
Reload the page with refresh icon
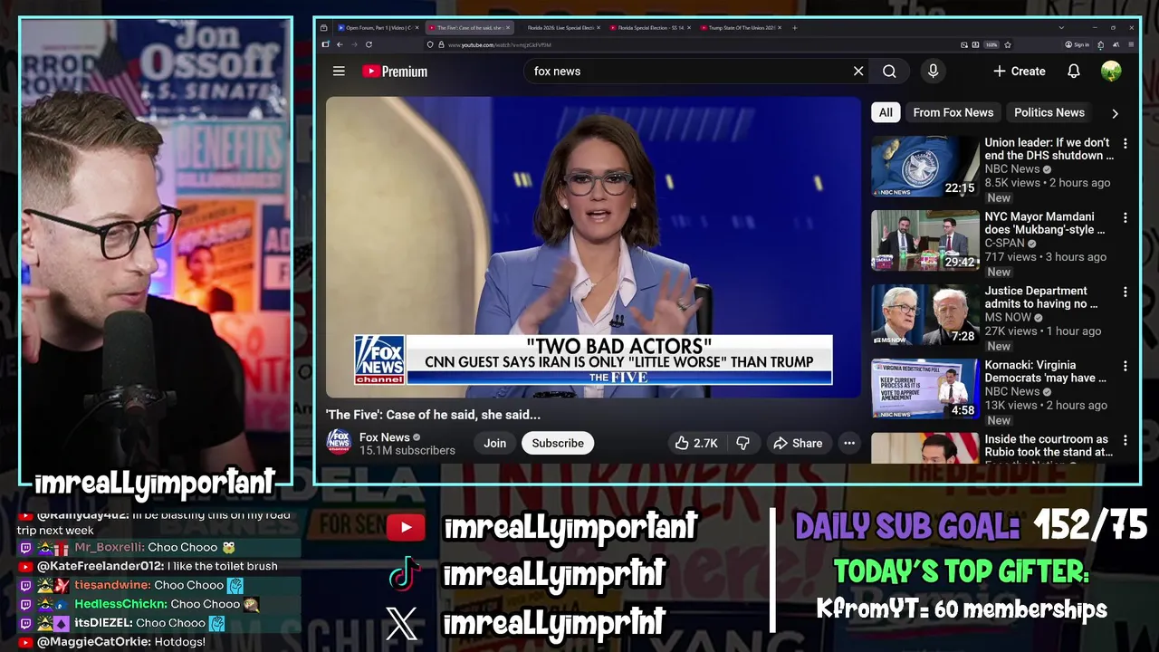point(369,44)
